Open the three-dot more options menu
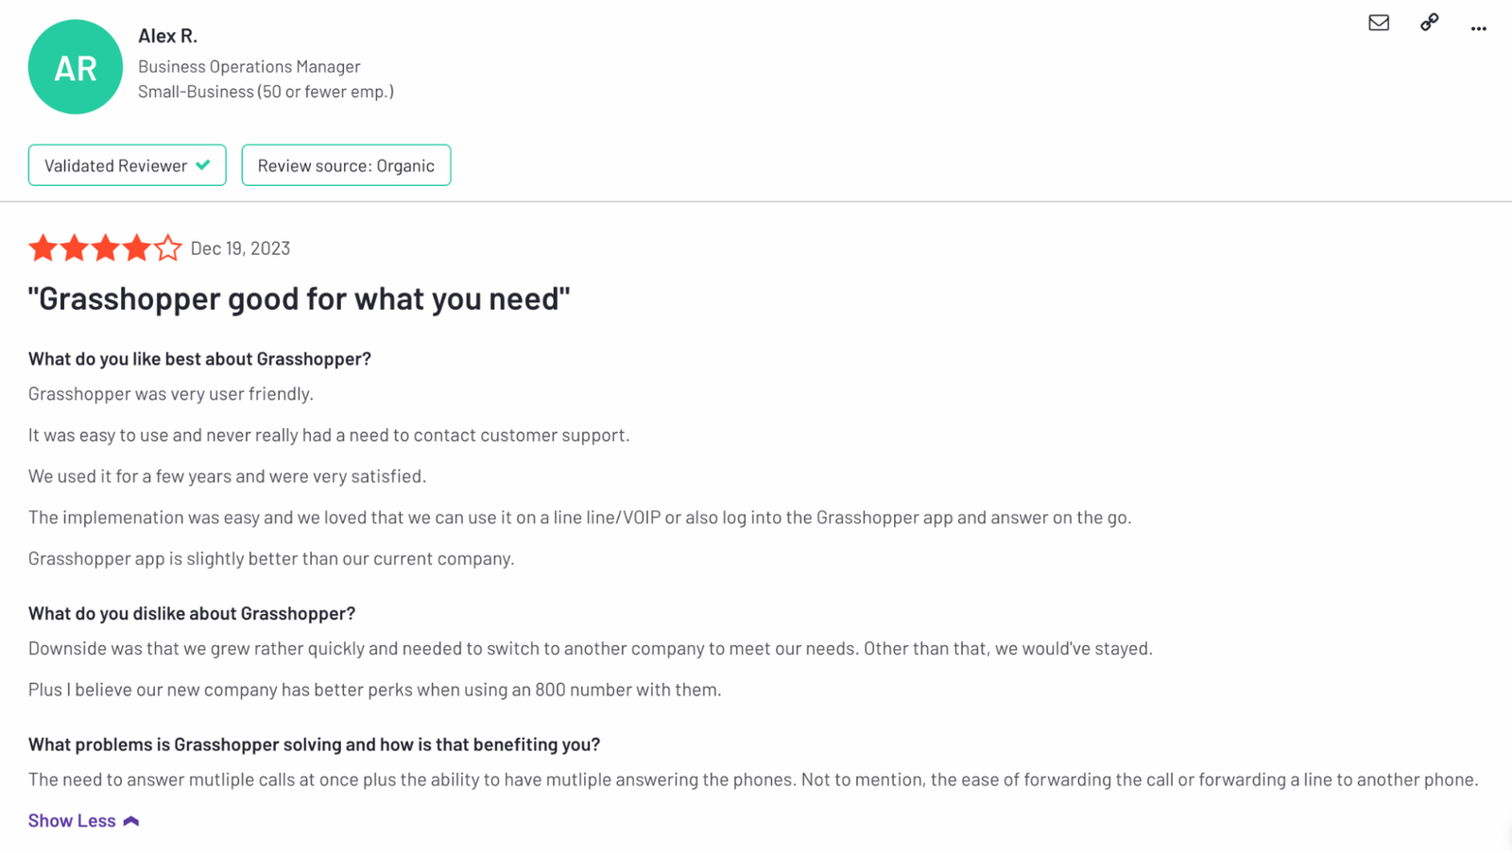The image size is (1512, 853). pyautogui.click(x=1478, y=28)
